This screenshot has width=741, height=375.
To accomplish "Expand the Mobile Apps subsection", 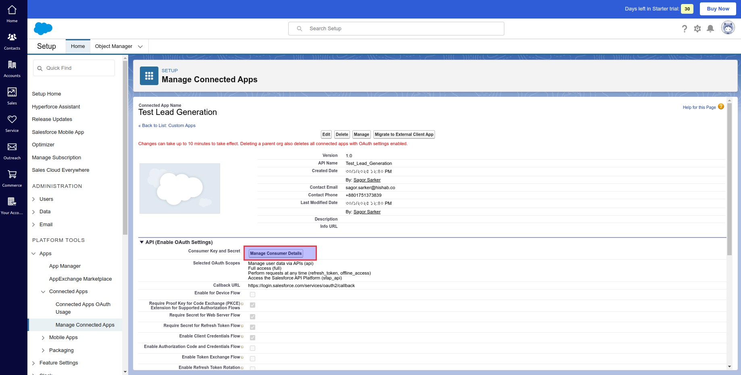I will coord(43,338).
